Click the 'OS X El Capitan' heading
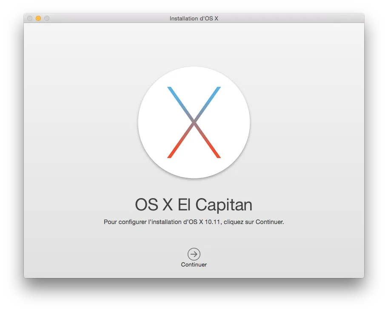The image size is (388, 312). tap(194, 205)
